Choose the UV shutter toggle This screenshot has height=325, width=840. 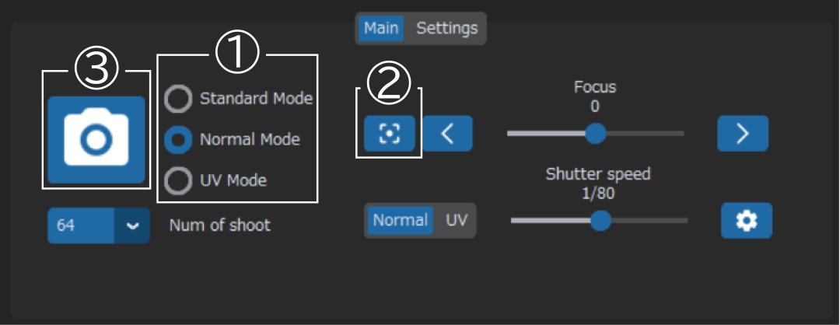tap(457, 220)
